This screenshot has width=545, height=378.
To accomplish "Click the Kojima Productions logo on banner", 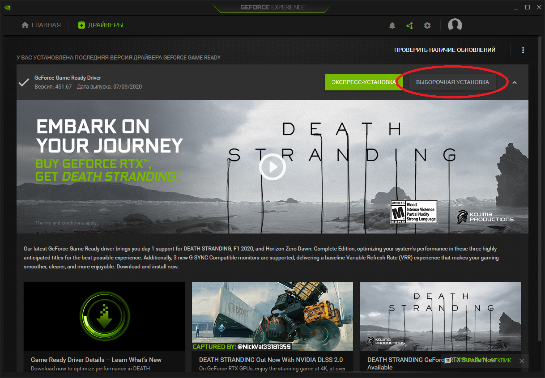I will (485, 217).
